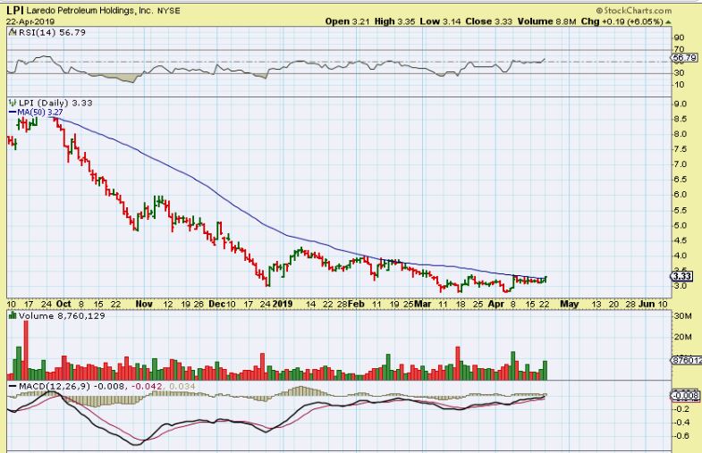Click the 2019 label on date axis
The image size is (702, 453).
(x=283, y=304)
